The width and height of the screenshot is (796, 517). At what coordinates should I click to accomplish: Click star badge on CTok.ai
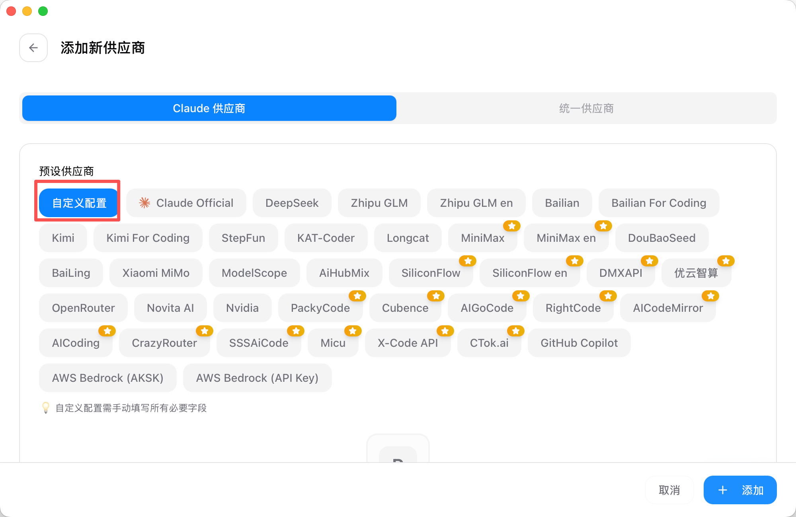coord(516,331)
